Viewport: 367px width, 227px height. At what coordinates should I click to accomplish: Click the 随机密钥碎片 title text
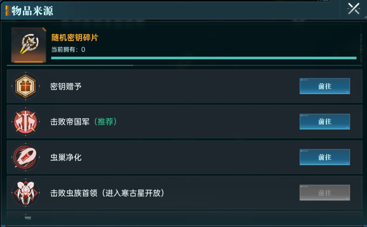75,38
